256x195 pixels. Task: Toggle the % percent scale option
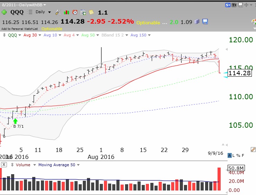coord(238,155)
